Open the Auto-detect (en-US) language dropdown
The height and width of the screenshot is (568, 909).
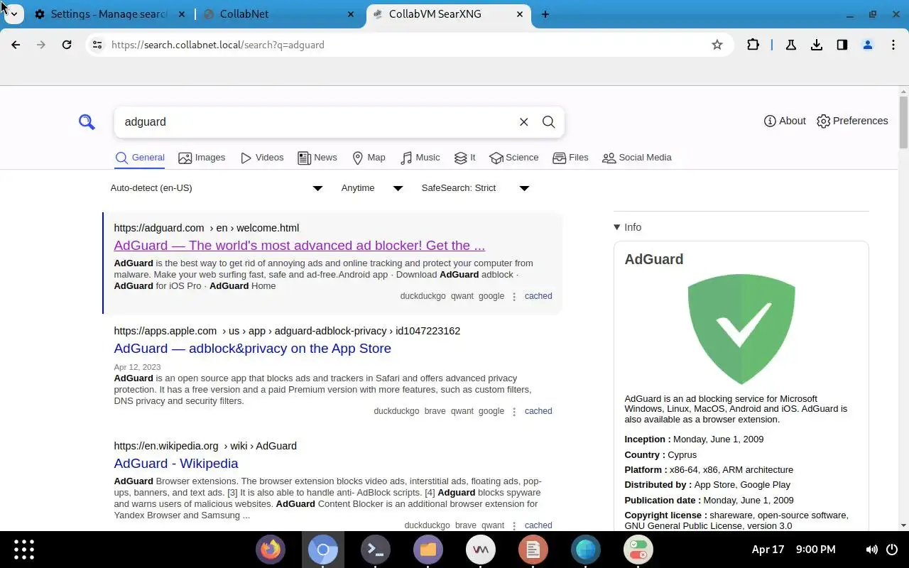tap(217, 188)
